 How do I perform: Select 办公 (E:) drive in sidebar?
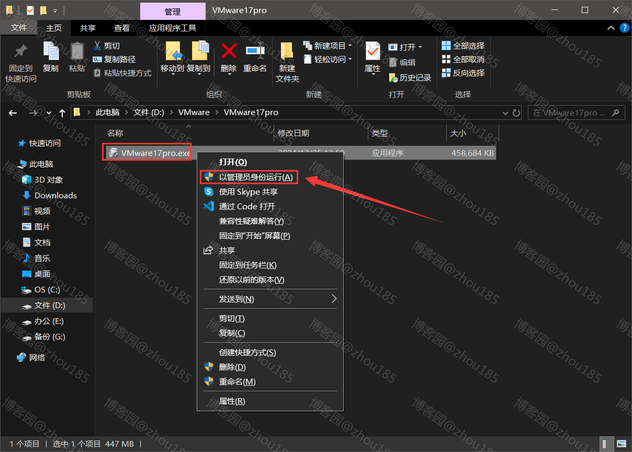(49, 321)
